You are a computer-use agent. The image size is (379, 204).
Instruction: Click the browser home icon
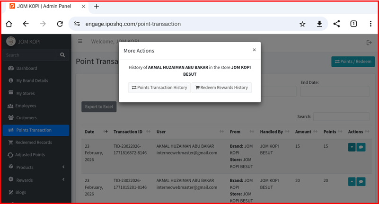[9, 24]
